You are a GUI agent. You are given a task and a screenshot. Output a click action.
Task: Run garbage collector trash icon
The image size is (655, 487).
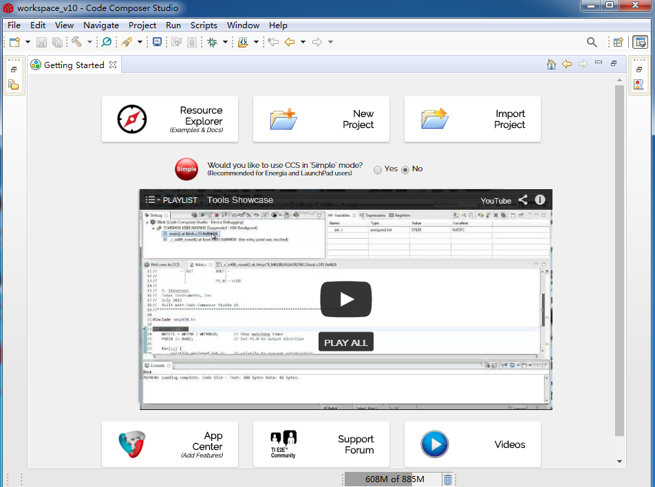448,479
